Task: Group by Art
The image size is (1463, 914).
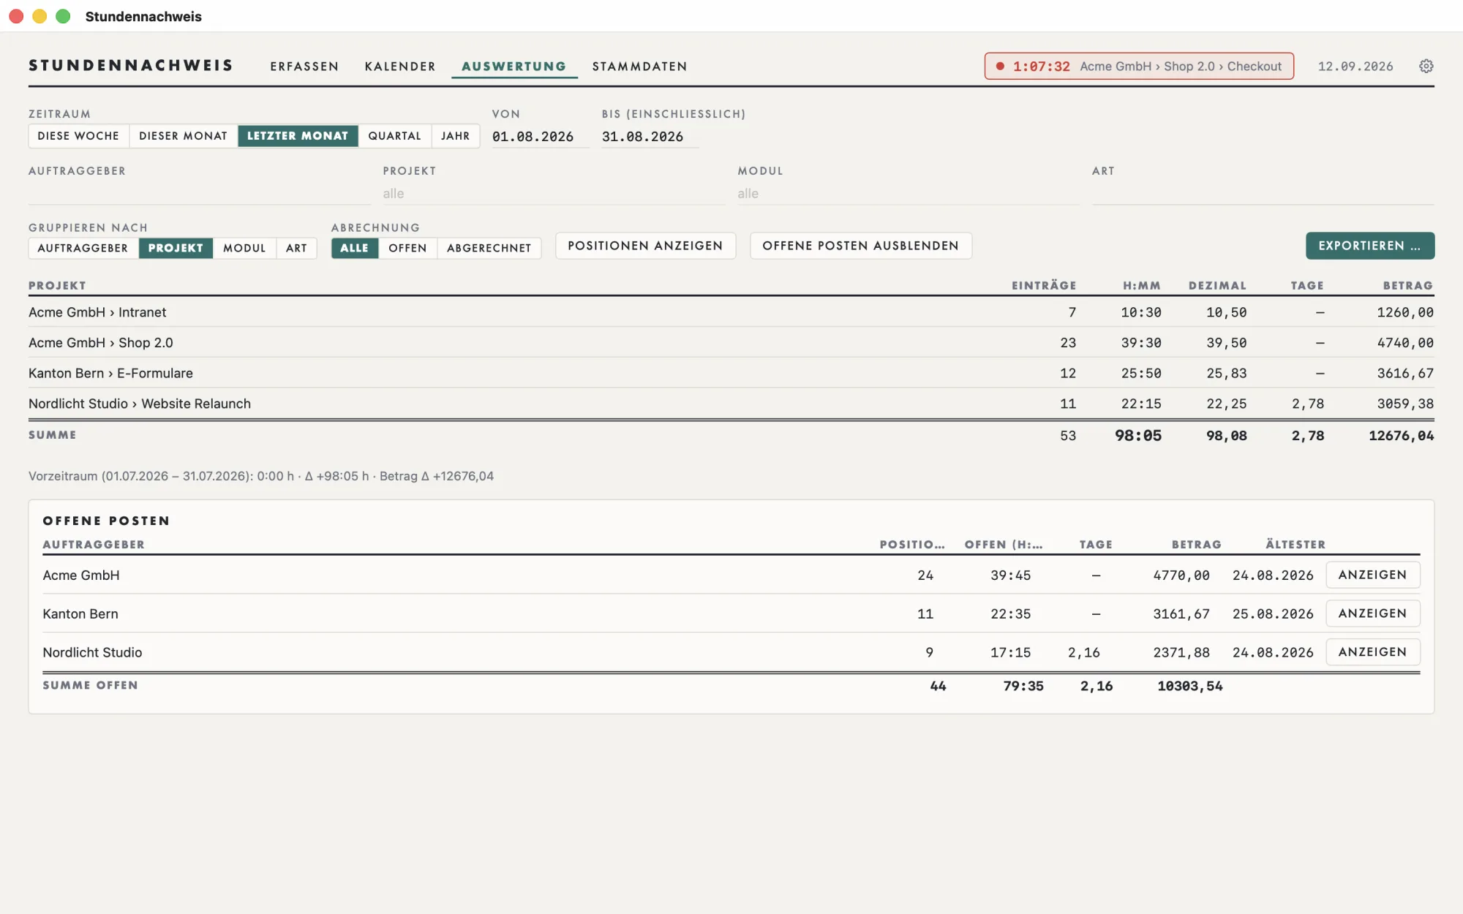Action: coord(296,248)
